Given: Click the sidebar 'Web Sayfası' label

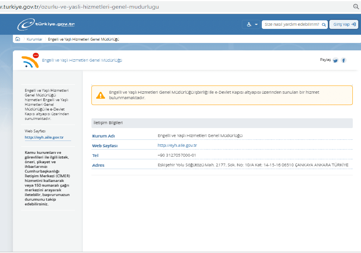Looking at the screenshot, I should click(35, 131).
